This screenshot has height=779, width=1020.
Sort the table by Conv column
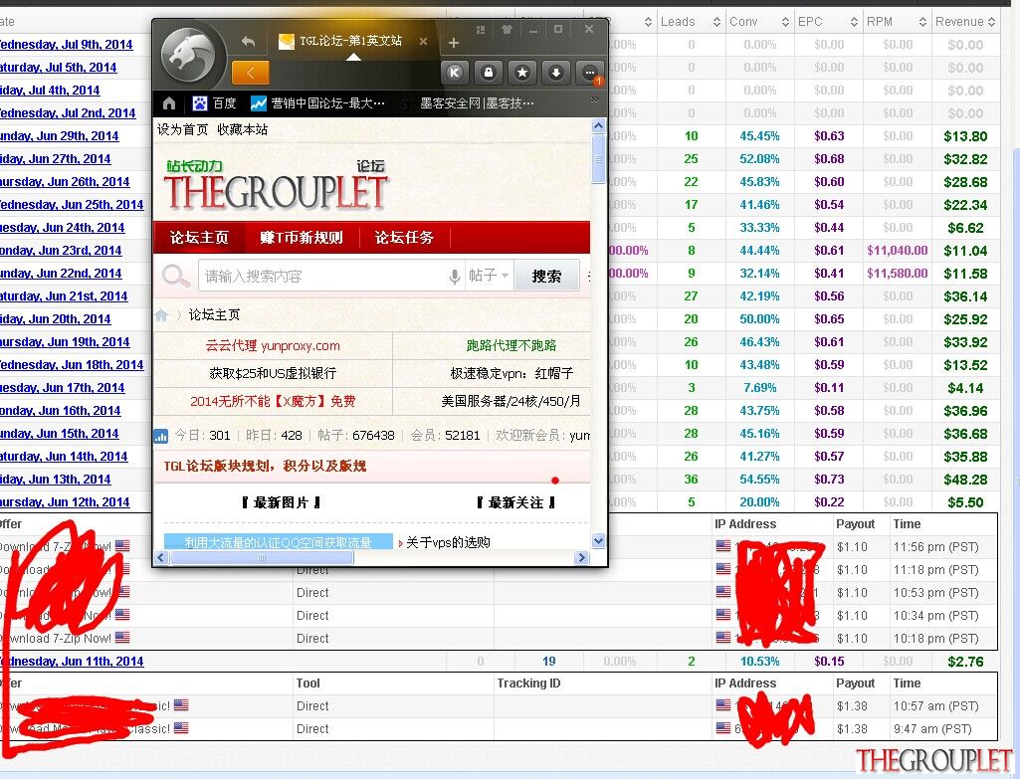coord(759,22)
